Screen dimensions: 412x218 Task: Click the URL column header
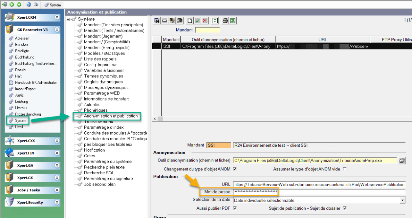(323, 39)
